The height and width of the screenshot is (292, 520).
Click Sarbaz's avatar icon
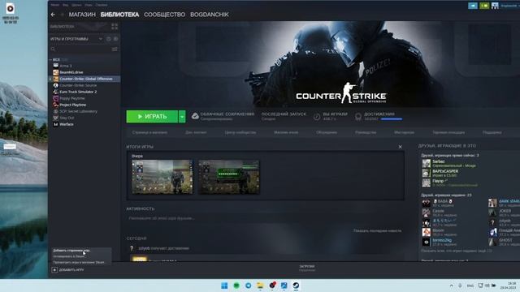click(x=426, y=163)
